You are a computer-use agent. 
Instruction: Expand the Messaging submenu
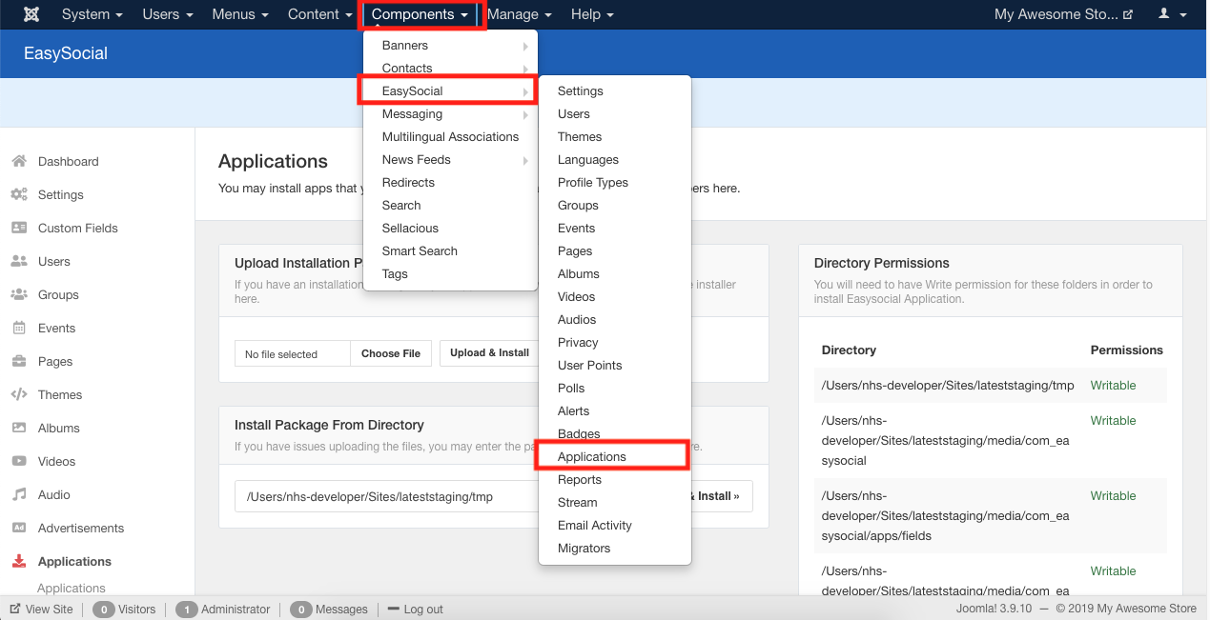pos(412,113)
